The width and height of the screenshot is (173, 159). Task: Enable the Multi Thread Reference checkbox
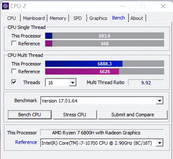(x=14, y=71)
